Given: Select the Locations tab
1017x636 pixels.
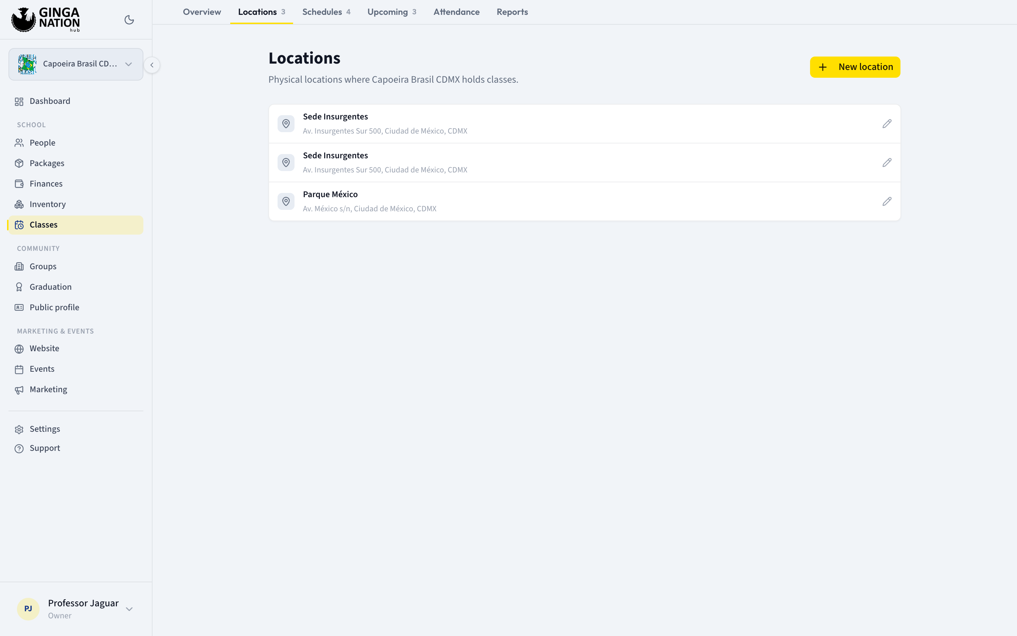Looking at the screenshot, I should pos(261,12).
